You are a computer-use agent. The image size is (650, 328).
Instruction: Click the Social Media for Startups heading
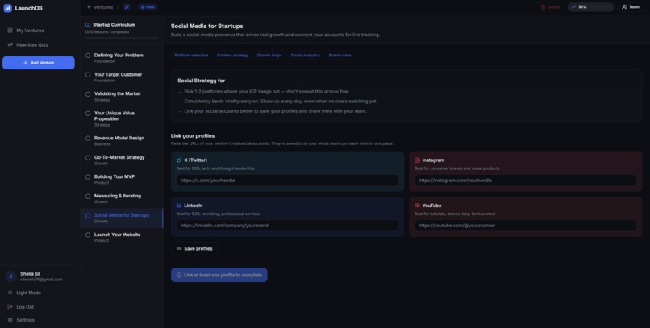click(x=207, y=26)
